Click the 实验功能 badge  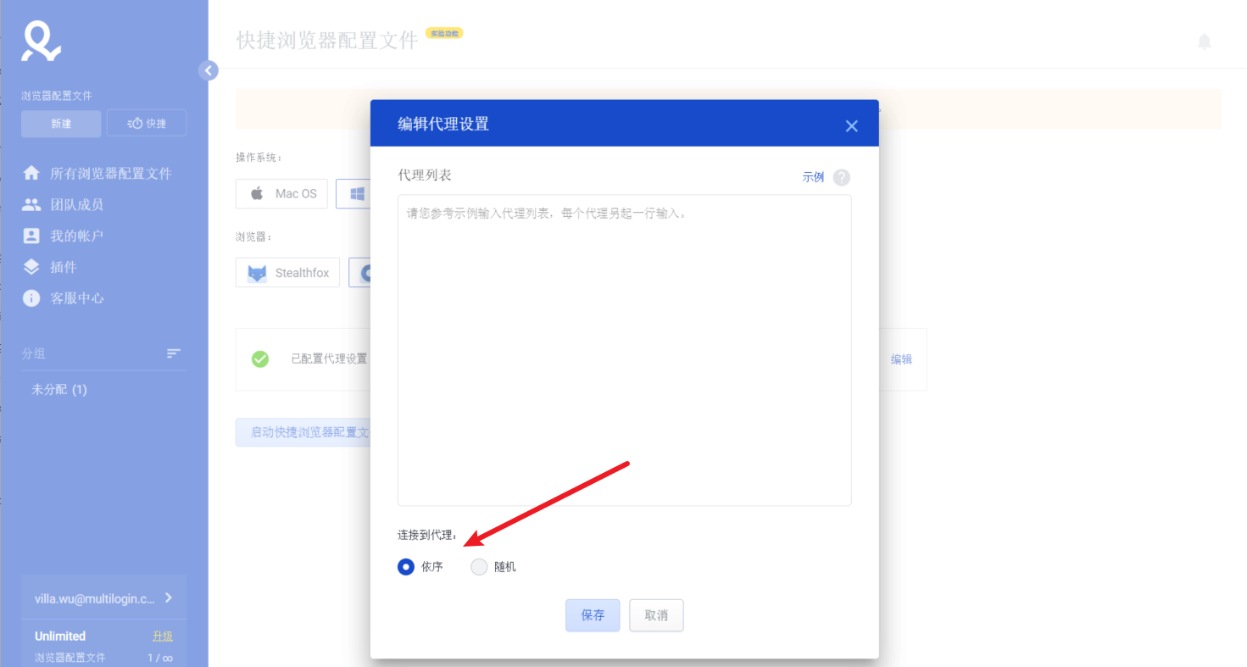(x=444, y=33)
